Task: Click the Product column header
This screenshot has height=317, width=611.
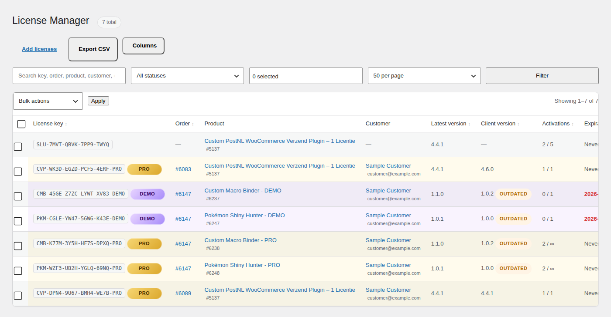Action: click(214, 124)
